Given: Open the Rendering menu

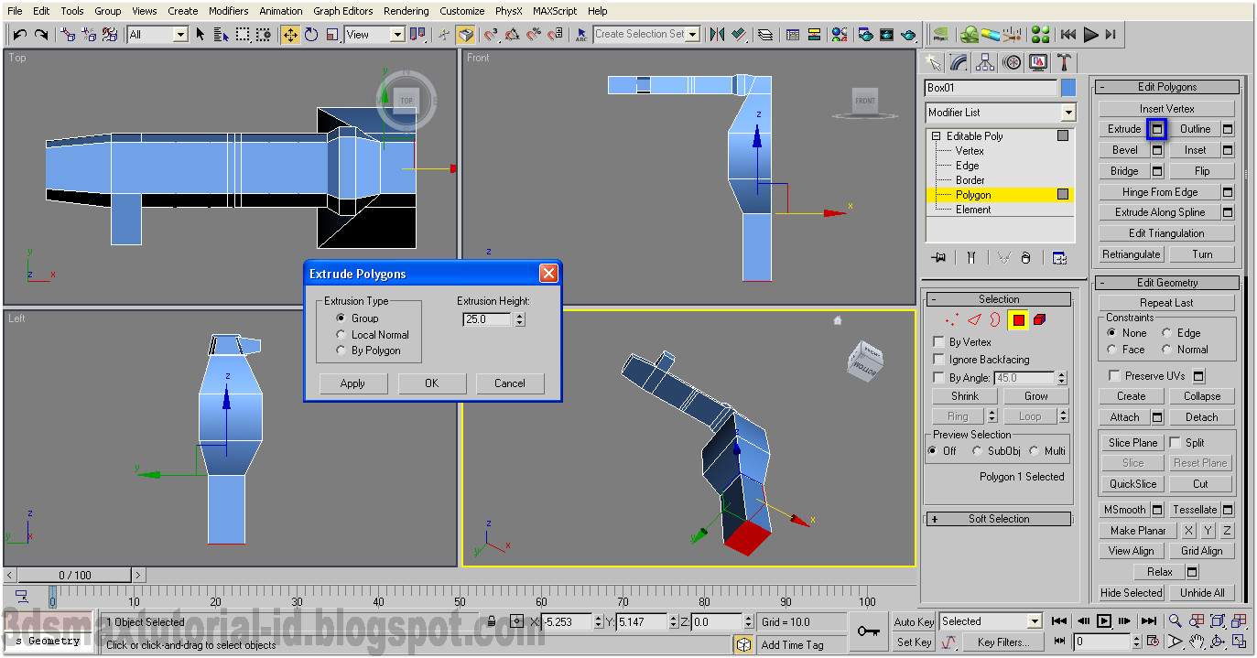Looking at the screenshot, I should [406, 10].
